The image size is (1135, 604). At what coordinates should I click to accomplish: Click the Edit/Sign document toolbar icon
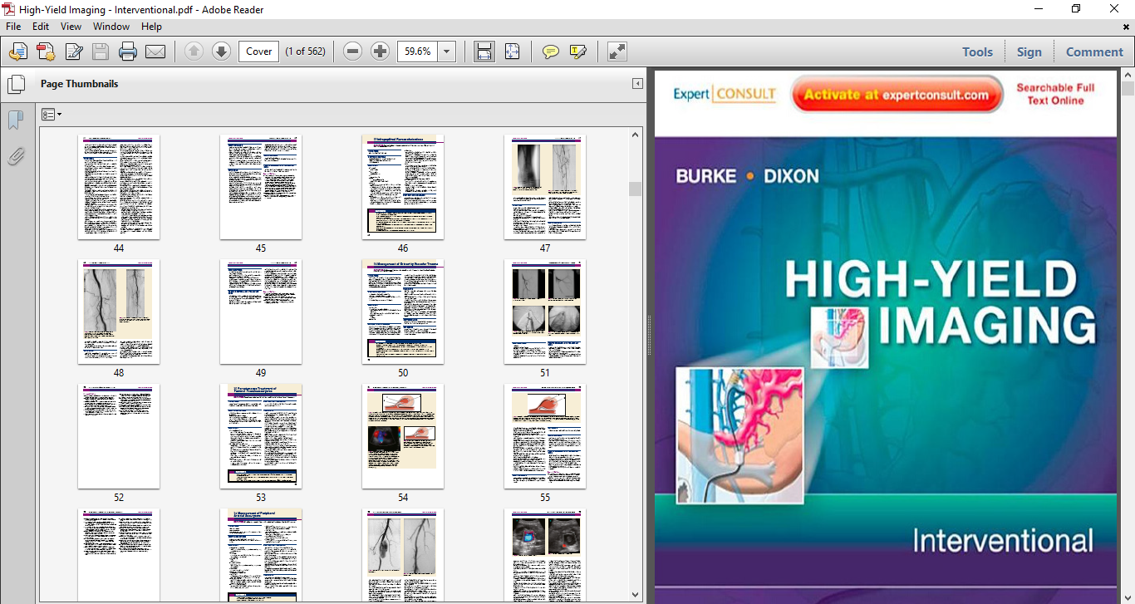point(73,52)
